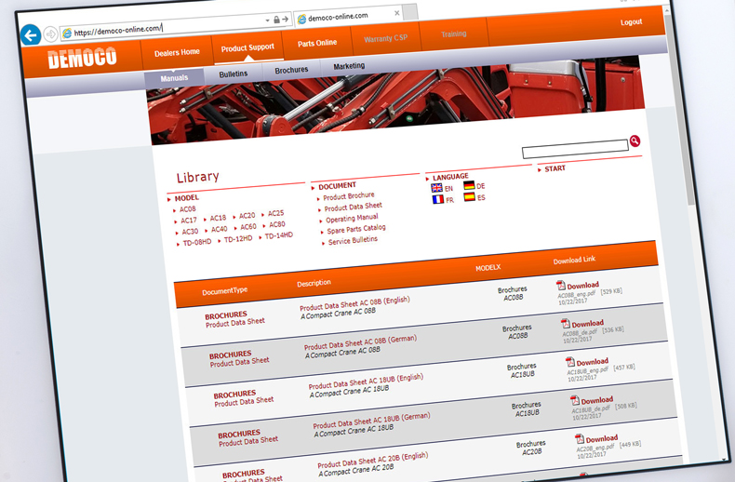Click the browser address bar URL
This screenshot has height=482, width=735.
(121, 31)
